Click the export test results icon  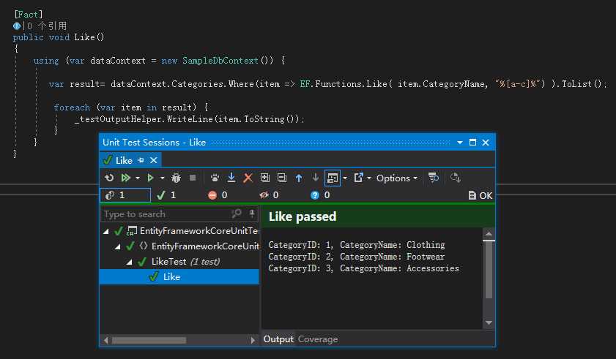point(358,178)
